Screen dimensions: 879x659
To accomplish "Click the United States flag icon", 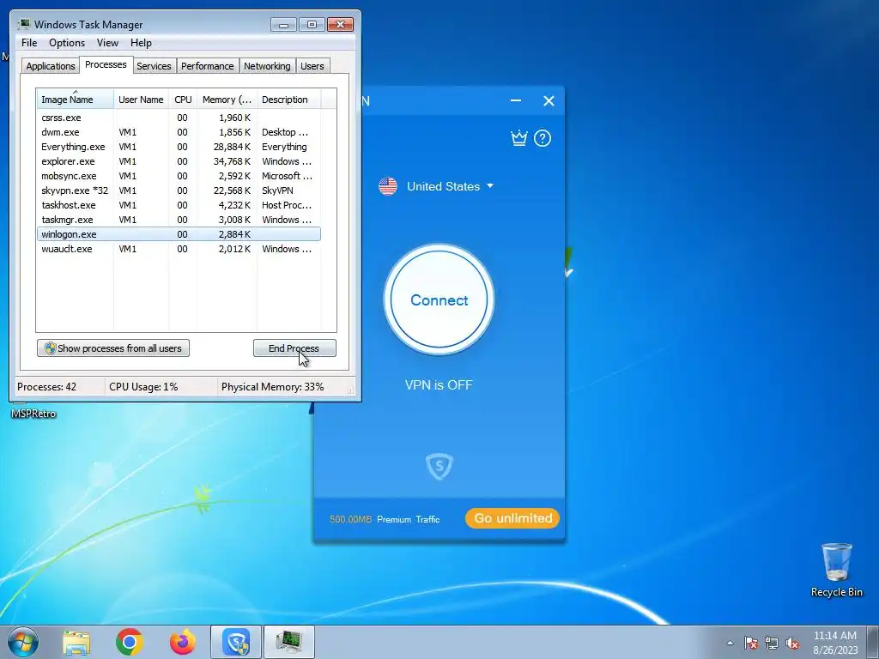I will pos(387,186).
